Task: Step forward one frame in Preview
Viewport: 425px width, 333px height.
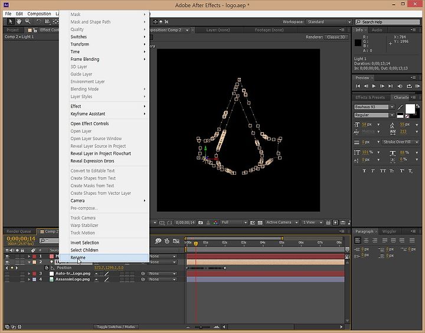Action: 382,86
